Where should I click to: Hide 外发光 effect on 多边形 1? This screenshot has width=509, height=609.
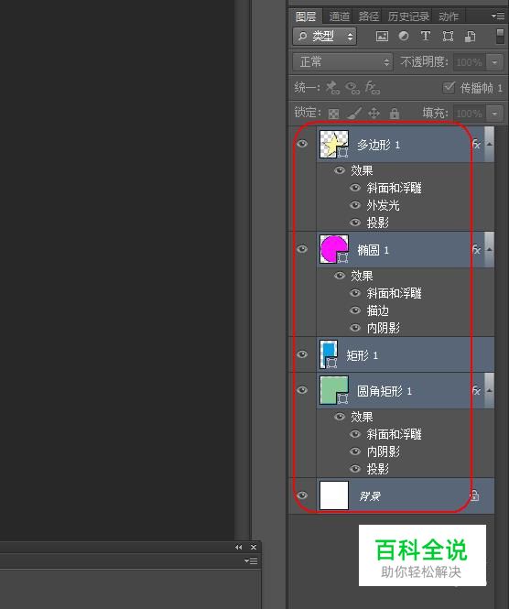(x=355, y=205)
